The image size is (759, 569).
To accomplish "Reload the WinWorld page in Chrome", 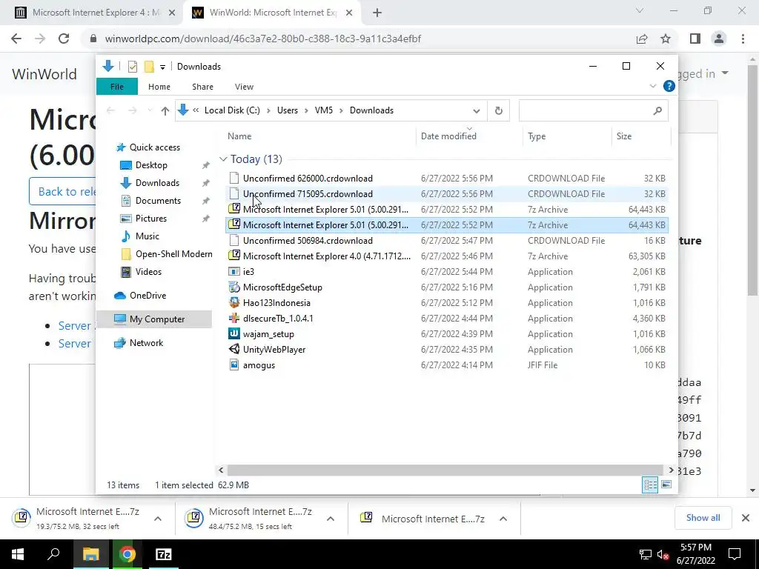I will click(64, 39).
